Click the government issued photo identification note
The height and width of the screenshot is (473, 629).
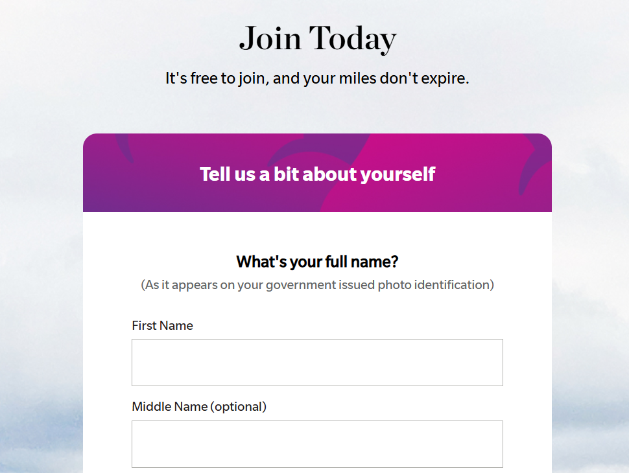317,284
